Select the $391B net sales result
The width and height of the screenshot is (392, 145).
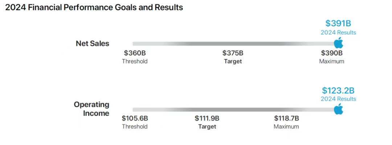click(338, 24)
